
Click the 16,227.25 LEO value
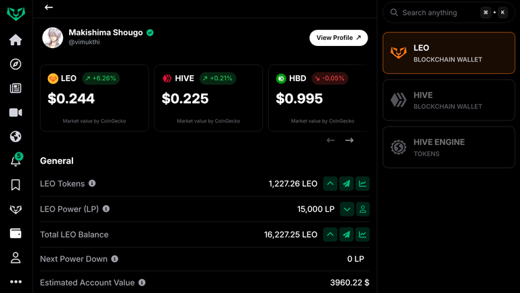pos(290,235)
